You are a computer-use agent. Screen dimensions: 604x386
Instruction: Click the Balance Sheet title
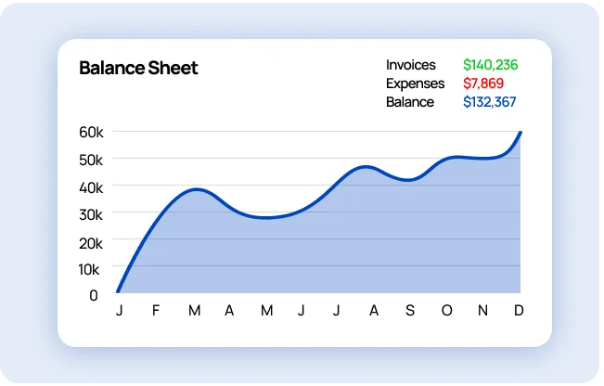coord(138,68)
